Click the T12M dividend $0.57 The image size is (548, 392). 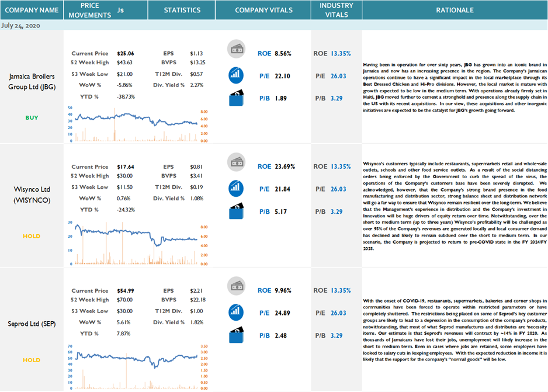196,74
